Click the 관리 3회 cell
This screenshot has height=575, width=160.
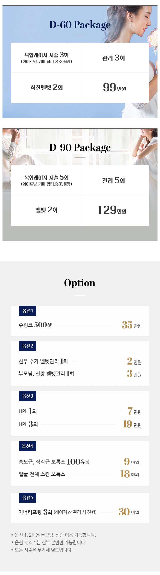pyautogui.click(x=114, y=58)
